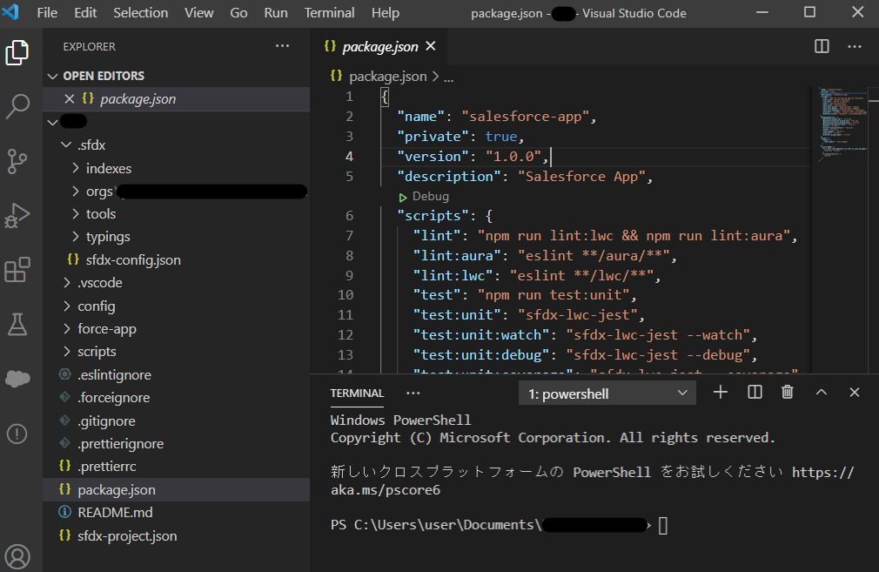Collapse the Open Editors section

click(x=52, y=77)
